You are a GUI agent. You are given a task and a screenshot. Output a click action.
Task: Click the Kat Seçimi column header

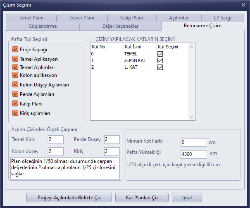tap(169, 47)
